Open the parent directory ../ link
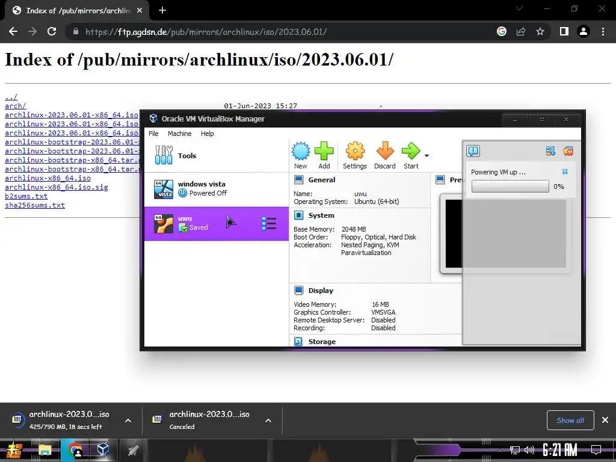616x462 pixels. (11, 97)
